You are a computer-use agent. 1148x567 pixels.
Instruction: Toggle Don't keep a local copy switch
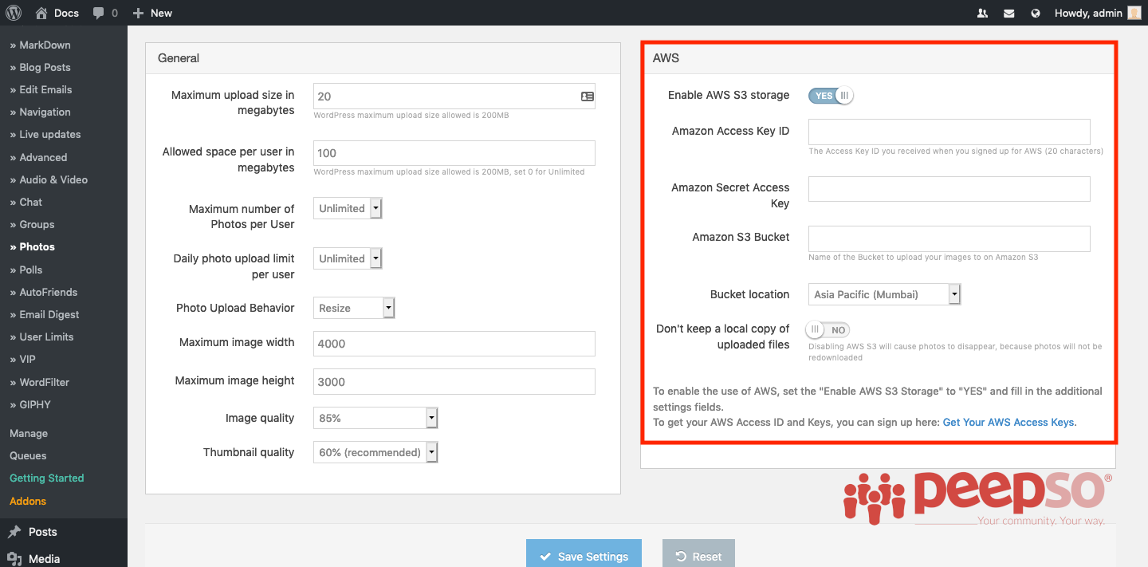(x=828, y=329)
